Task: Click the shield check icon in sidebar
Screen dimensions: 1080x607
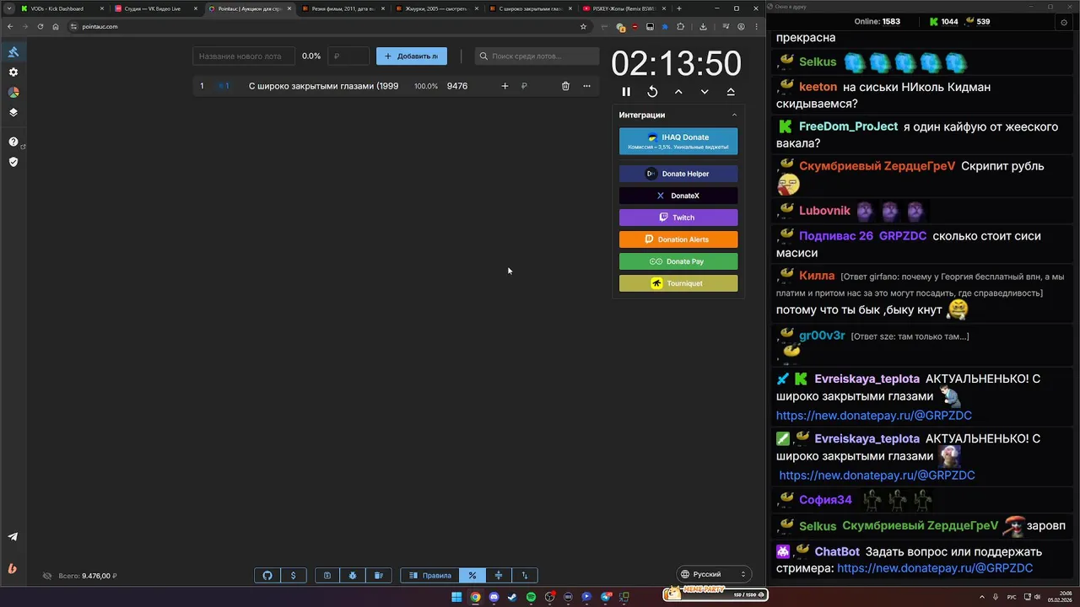Action: 13,162
